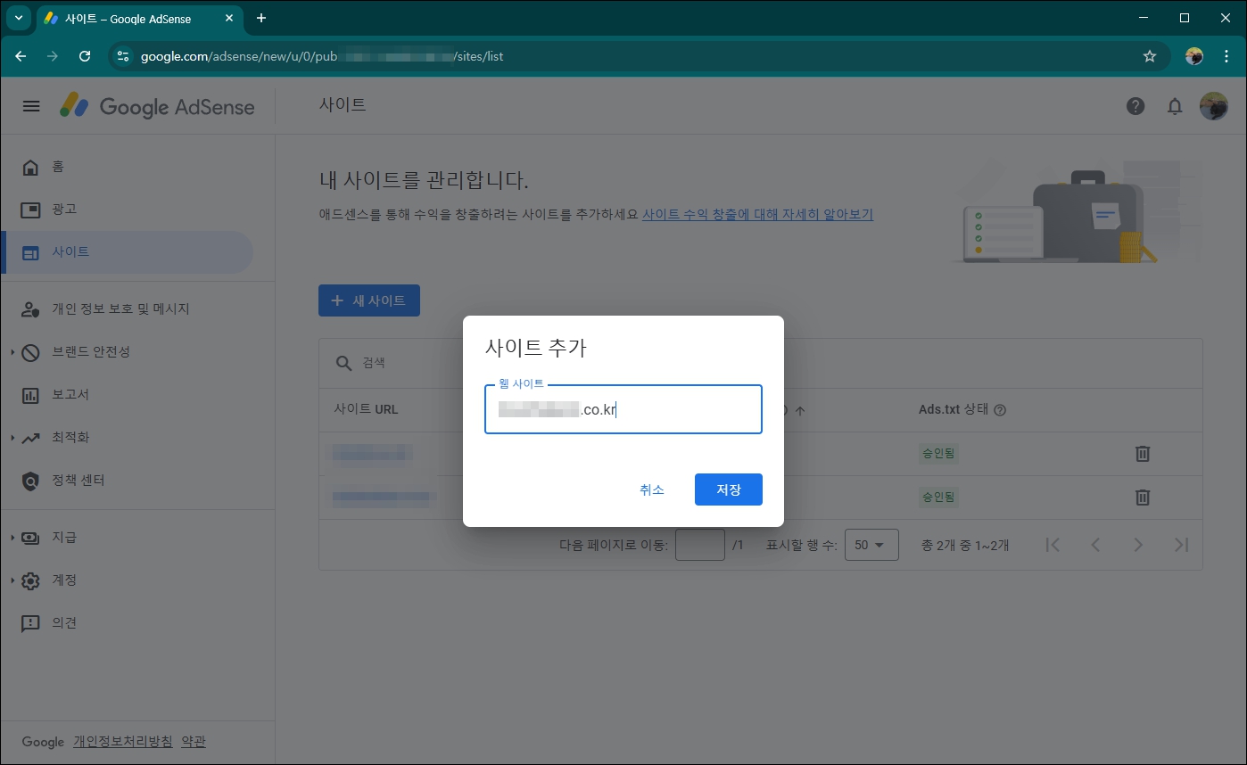Screen dimensions: 1247x765
Task: Save the new site with the 저장 button
Action: coord(728,489)
